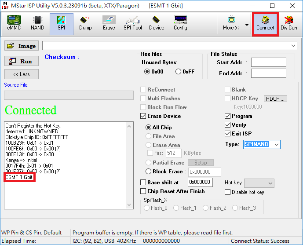Click the Run button
The height and width of the screenshot is (245, 303).
pos(22,62)
